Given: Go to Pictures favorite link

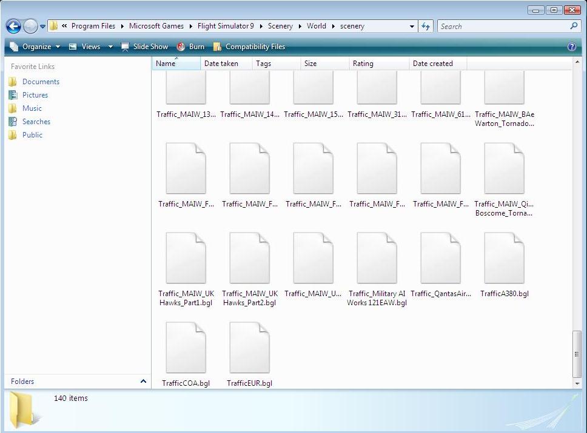Looking at the screenshot, I should [35, 95].
